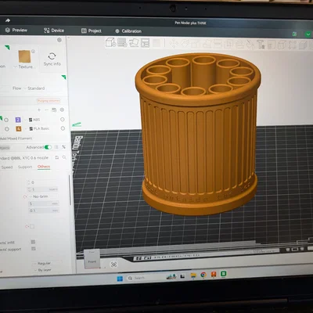Click filament 2 purple color swatch

point(18,120)
